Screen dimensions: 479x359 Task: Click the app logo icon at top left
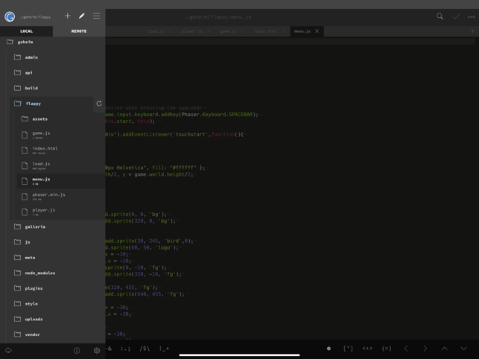tap(10, 16)
